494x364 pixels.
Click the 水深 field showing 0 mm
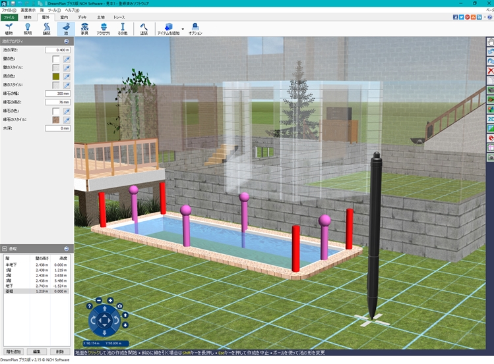click(57, 128)
